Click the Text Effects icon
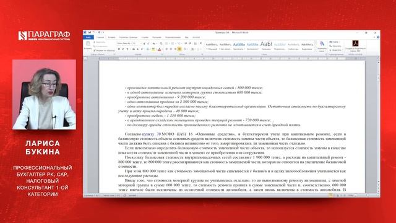The width and height of the screenshot is (396, 223). click(147, 49)
